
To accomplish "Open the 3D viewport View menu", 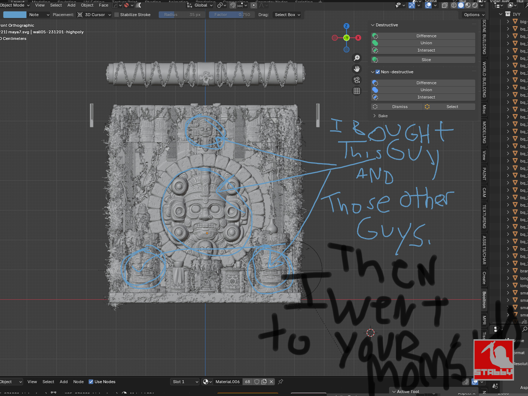I will pyautogui.click(x=40, y=5).
